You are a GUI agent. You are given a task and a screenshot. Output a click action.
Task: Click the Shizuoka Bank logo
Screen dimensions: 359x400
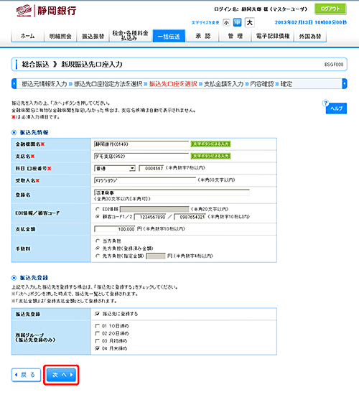click(46, 11)
